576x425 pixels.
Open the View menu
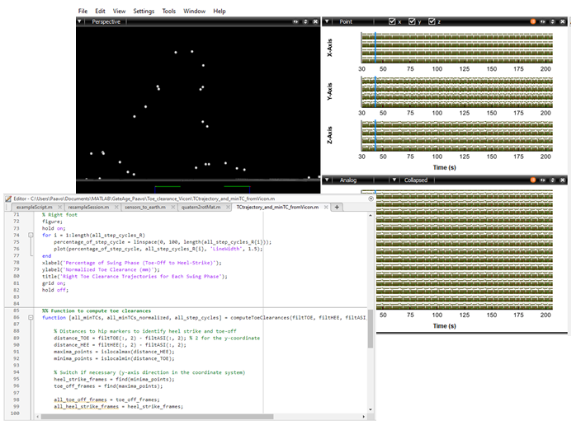point(119,11)
